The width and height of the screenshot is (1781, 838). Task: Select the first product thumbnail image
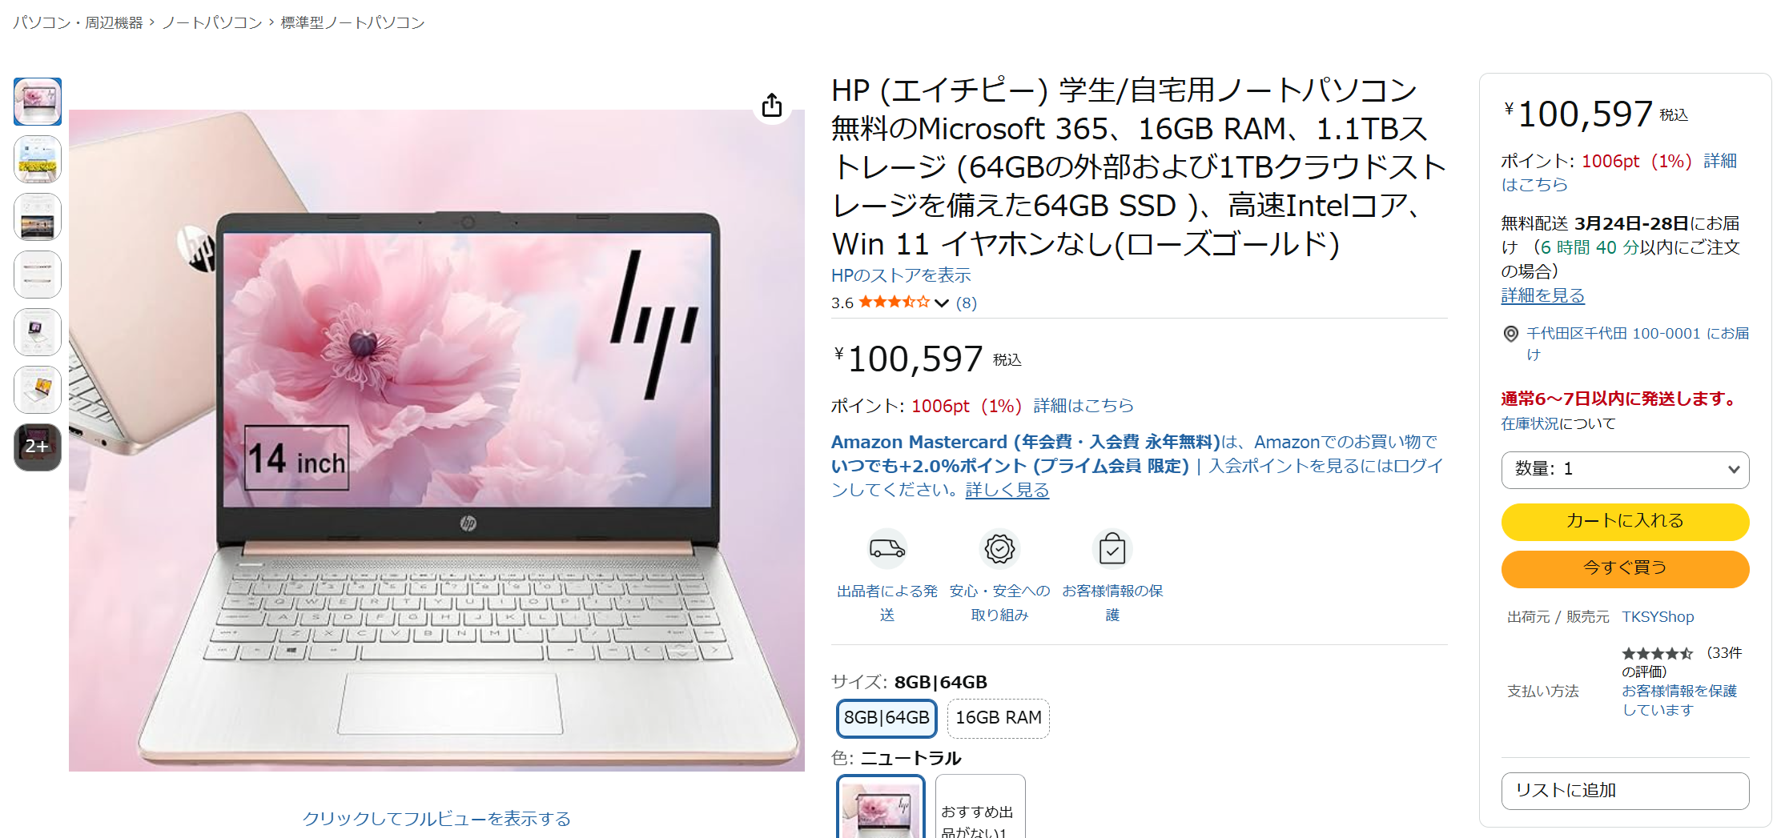38,101
